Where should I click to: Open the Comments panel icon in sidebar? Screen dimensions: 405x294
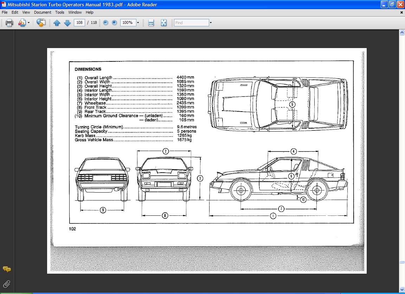7,269
